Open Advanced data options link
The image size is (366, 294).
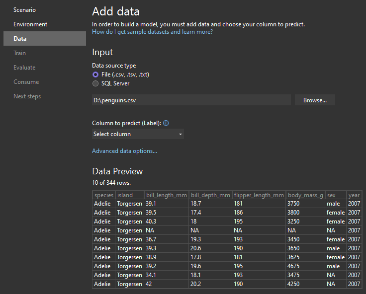(124, 151)
